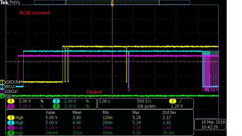
Task: Click the channel 2 RCLK waveform marker
Action: tap(3, 87)
